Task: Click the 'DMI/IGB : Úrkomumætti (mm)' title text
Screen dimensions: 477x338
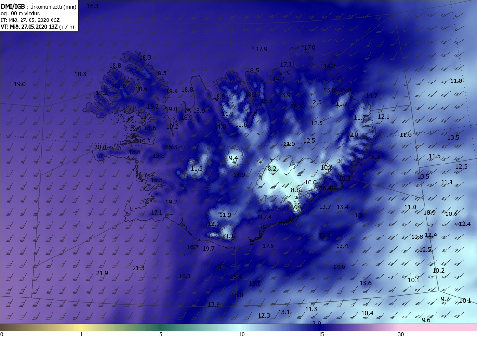Action: click(x=39, y=6)
